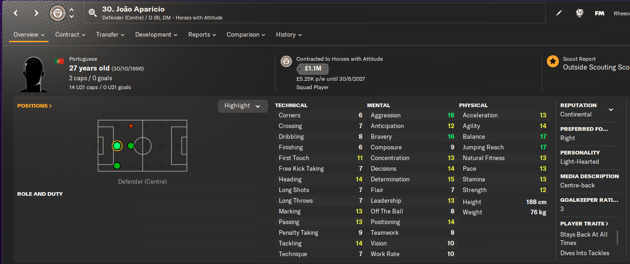Viewport: 630px width, 264px height.
Task: Click the search magnifier icon
Action: coord(92,13)
